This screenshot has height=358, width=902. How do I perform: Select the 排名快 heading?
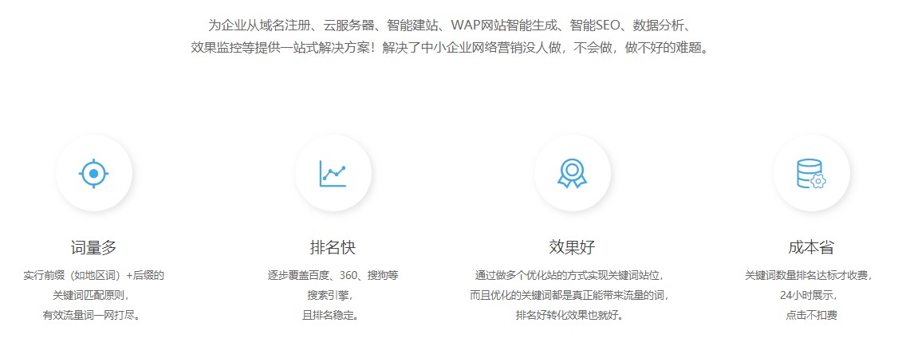tap(333, 247)
